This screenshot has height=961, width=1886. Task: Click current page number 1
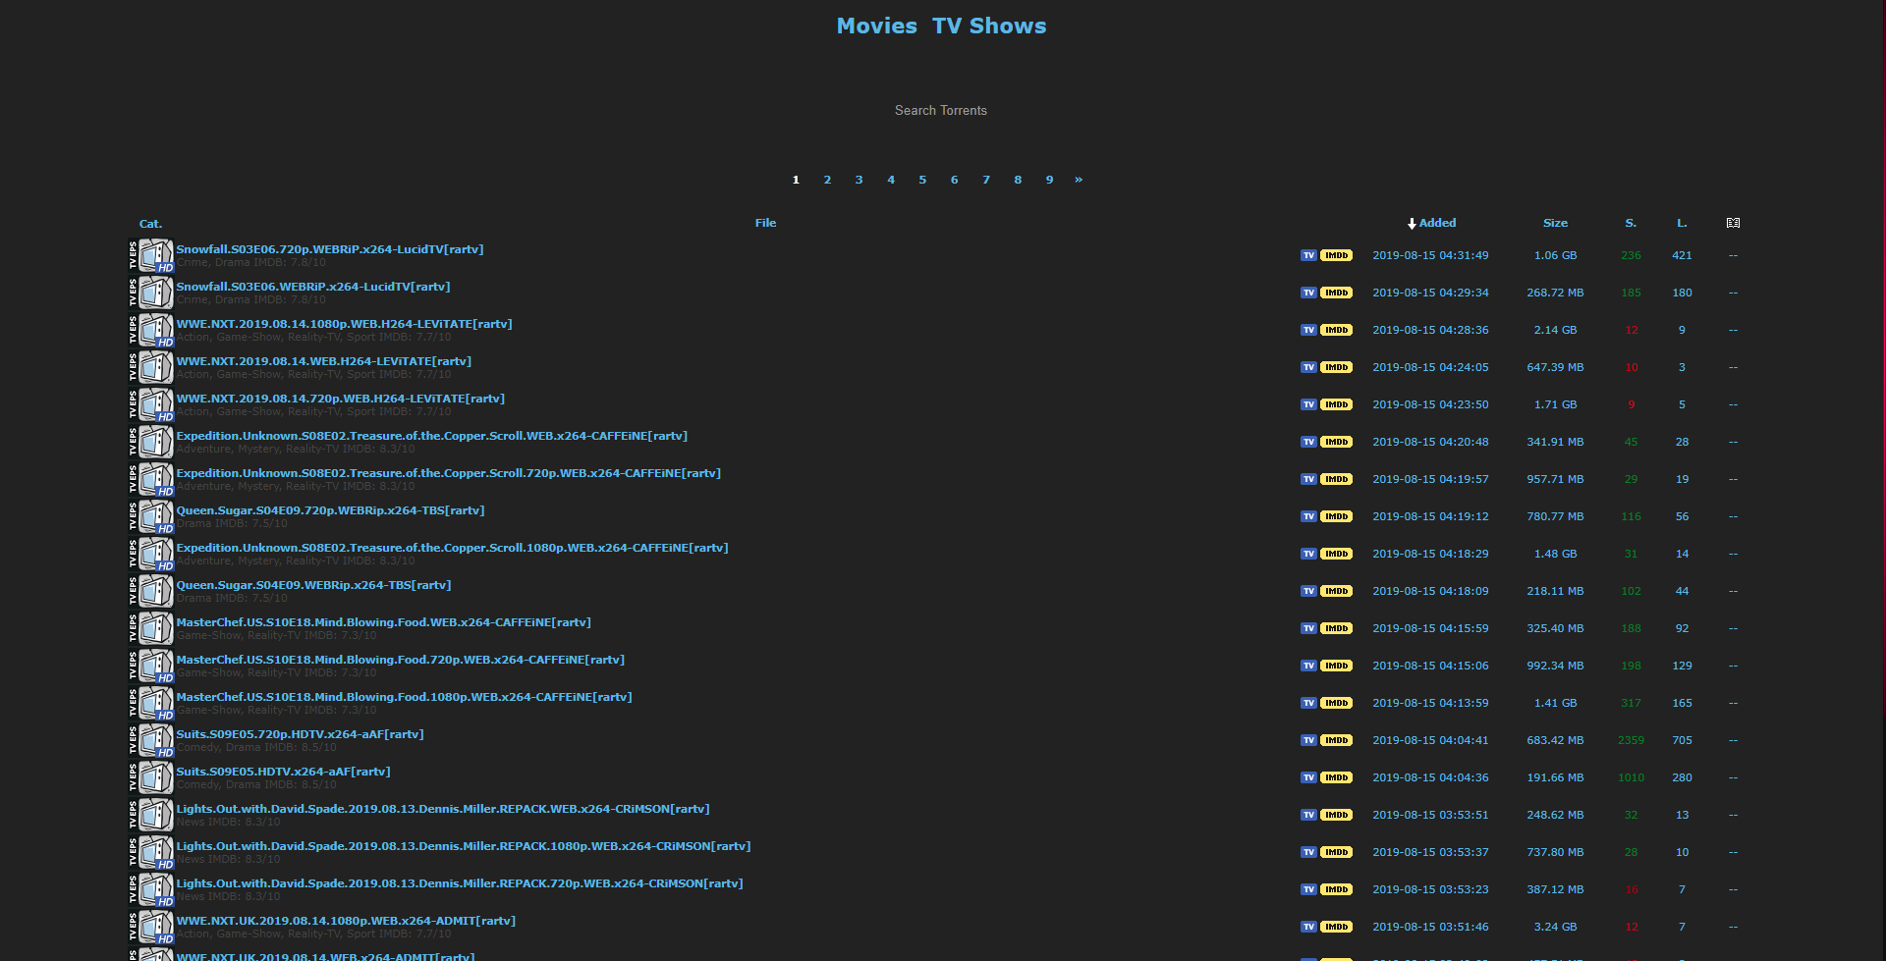(x=796, y=180)
